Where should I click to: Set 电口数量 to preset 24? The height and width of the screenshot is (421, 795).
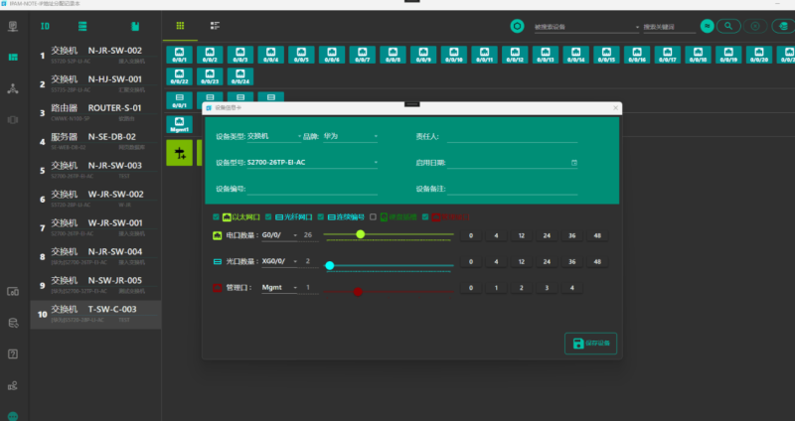pyautogui.click(x=547, y=235)
